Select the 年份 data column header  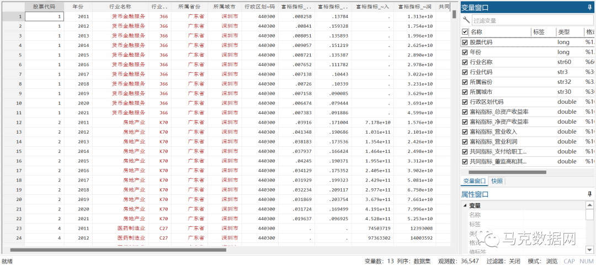coord(78,7)
